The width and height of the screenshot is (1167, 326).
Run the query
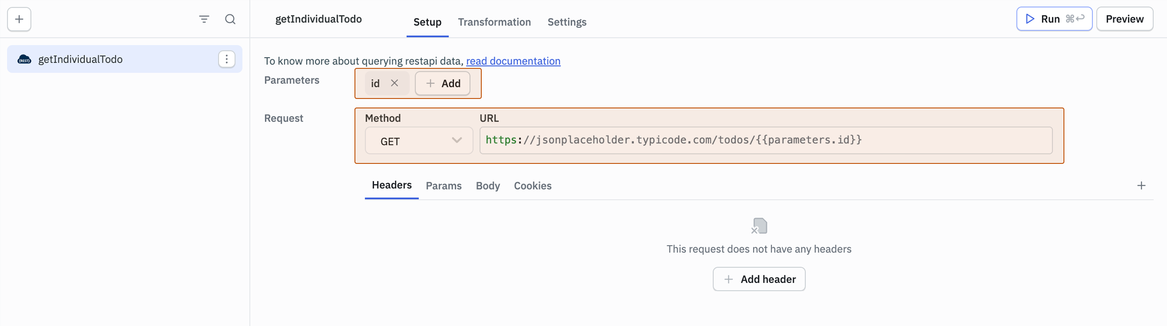[x=1054, y=19]
